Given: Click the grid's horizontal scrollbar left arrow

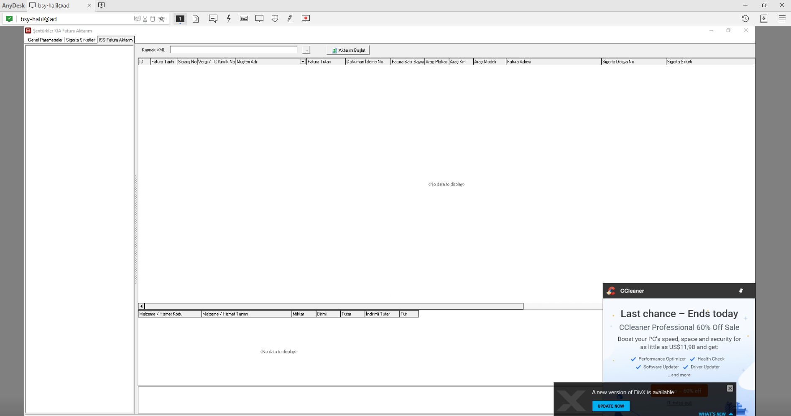Looking at the screenshot, I should [141, 306].
